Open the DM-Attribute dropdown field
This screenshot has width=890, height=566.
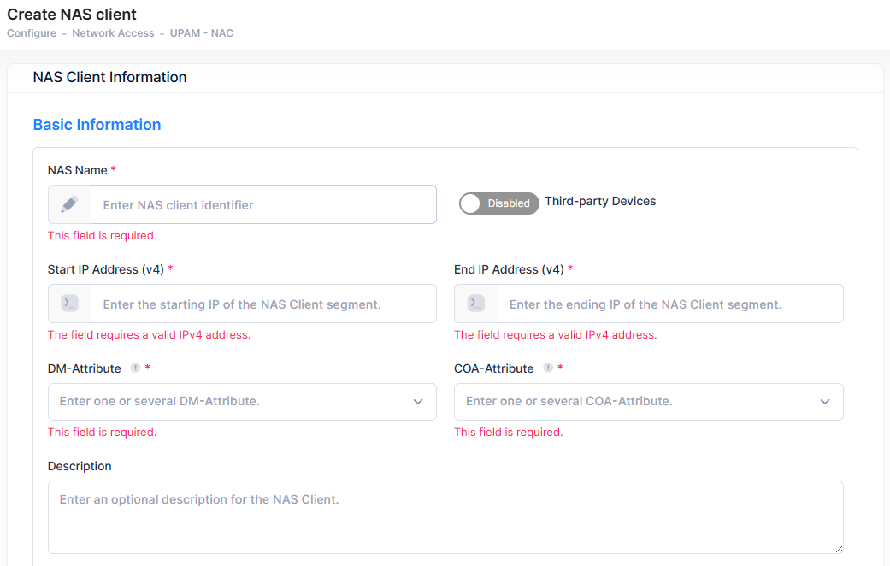tap(231, 401)
